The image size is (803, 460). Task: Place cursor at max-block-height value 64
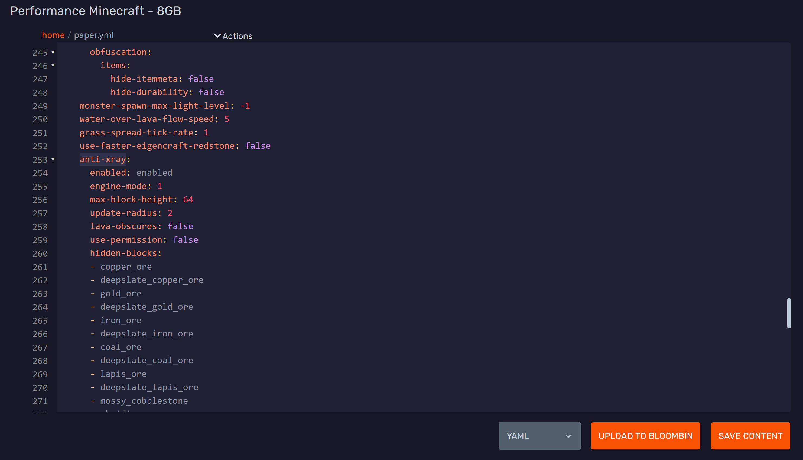[188, 199]
